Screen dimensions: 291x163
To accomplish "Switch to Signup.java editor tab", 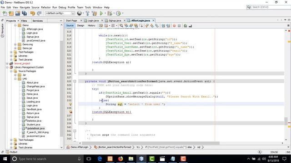I will coord(115,20).
